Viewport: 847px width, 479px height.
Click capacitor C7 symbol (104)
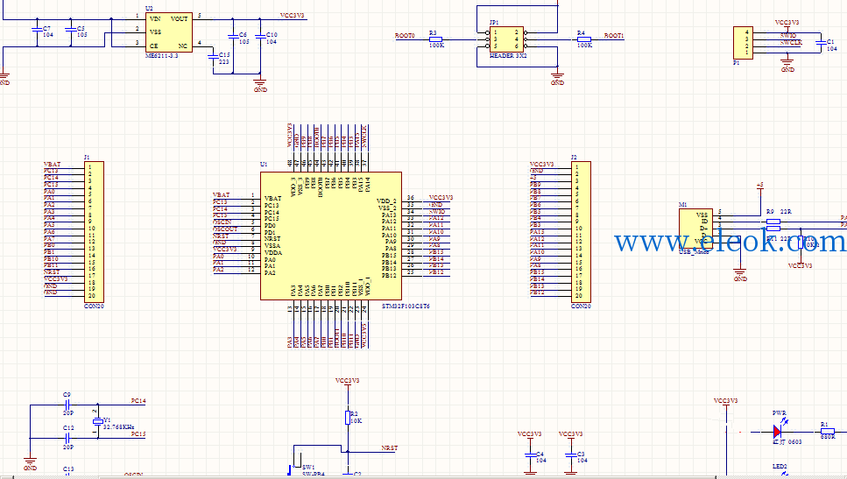click(x=37, y=31)
